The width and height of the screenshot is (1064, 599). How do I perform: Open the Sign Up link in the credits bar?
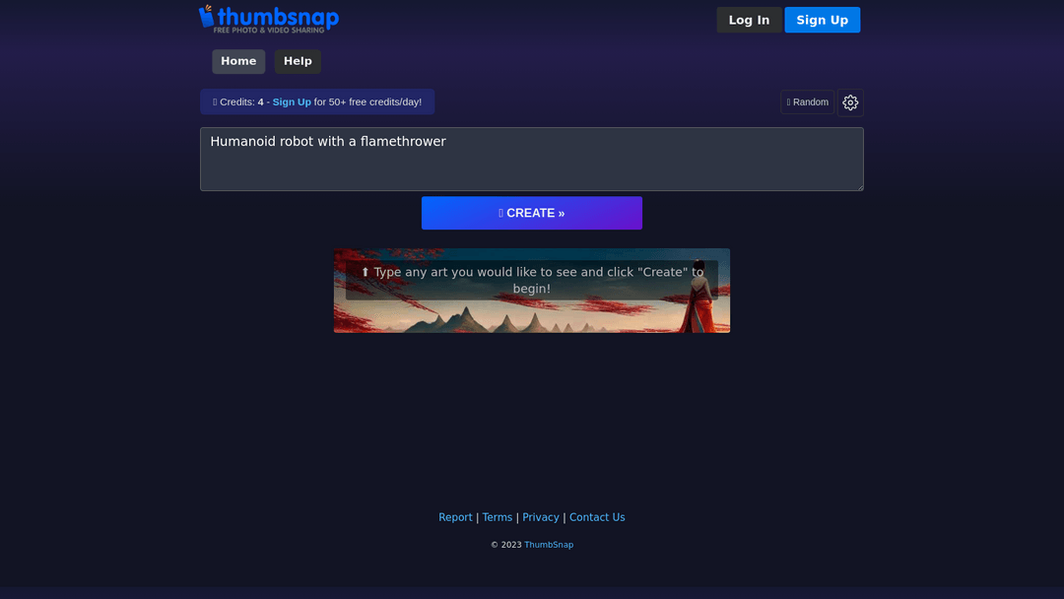[291, 101]
